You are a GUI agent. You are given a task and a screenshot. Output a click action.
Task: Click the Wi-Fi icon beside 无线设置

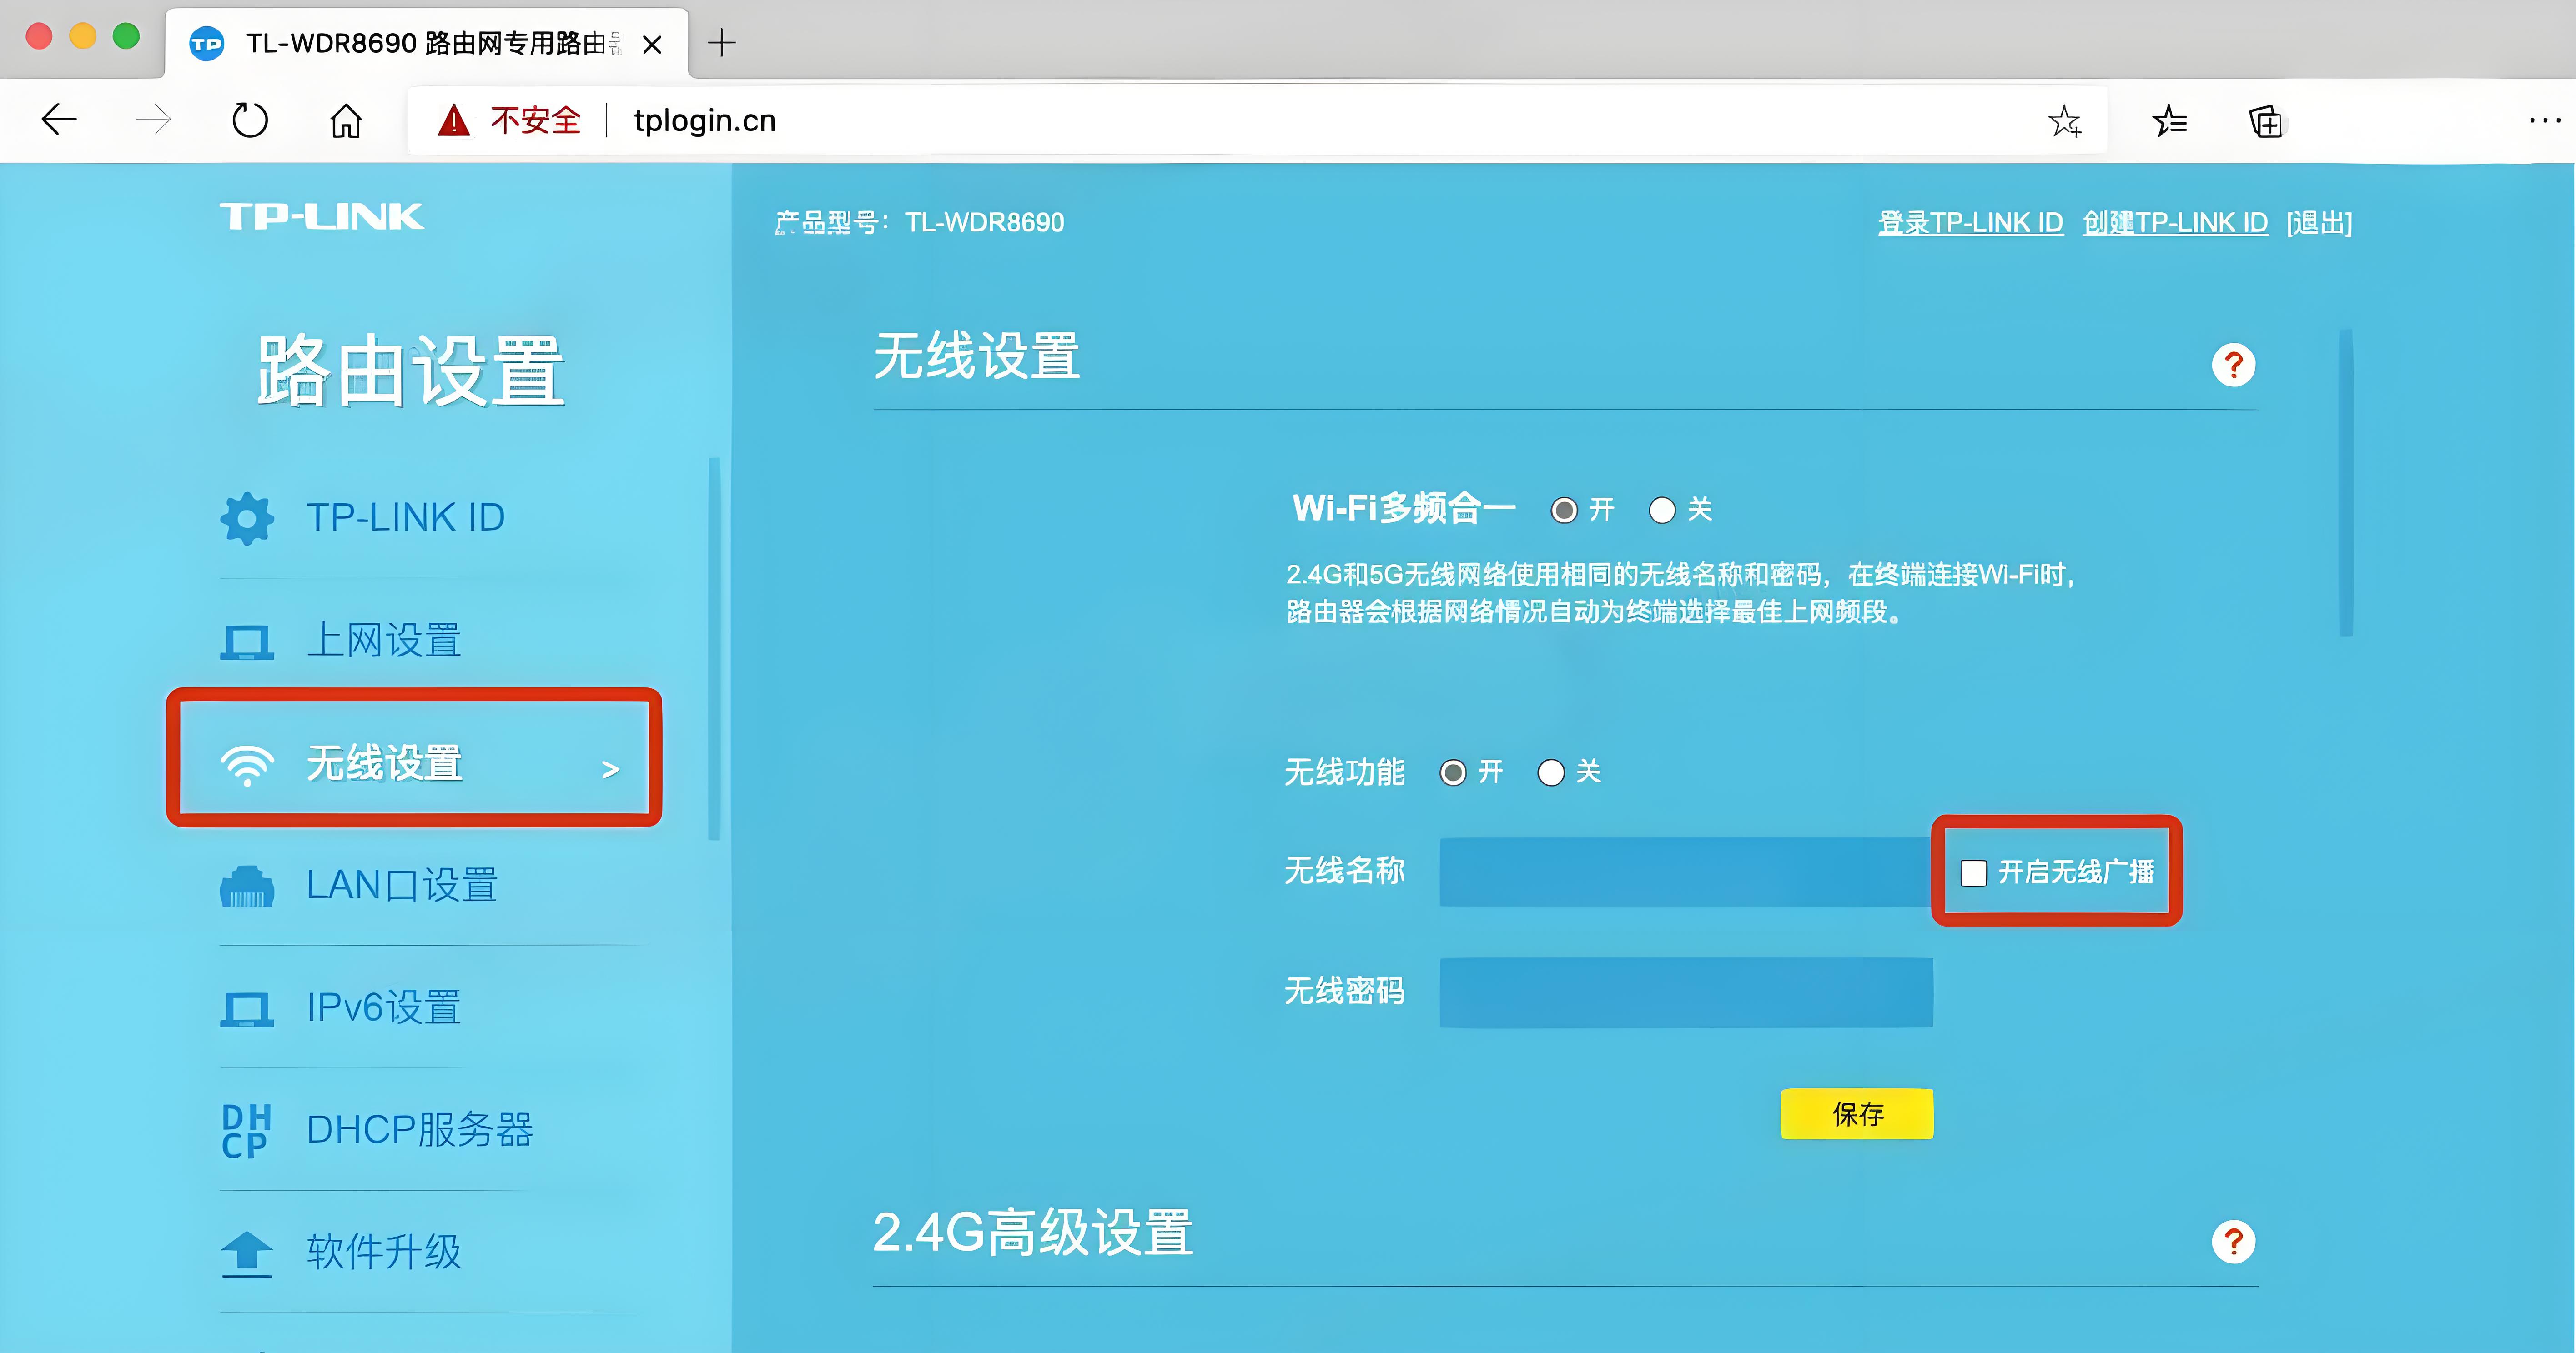point(247,765)
